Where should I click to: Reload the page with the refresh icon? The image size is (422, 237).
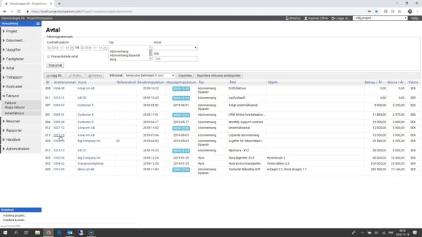(x=19, y=12)
